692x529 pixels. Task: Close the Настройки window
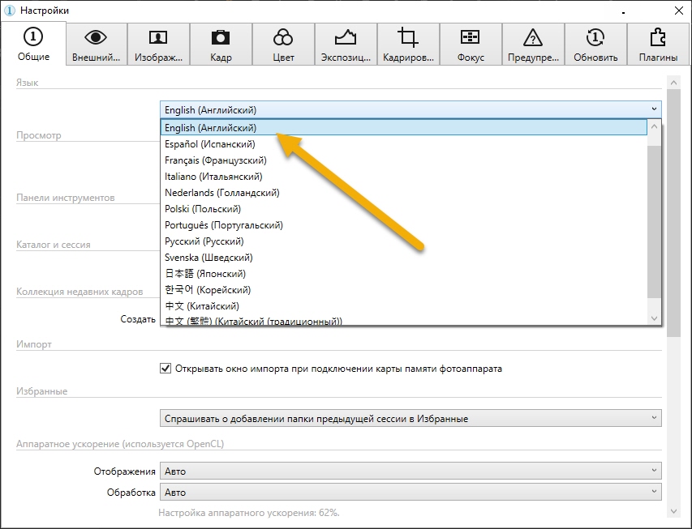click(x=679, y=11)
